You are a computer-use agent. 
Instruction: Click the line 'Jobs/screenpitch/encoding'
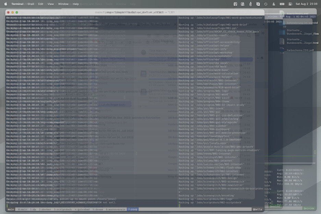207,195
